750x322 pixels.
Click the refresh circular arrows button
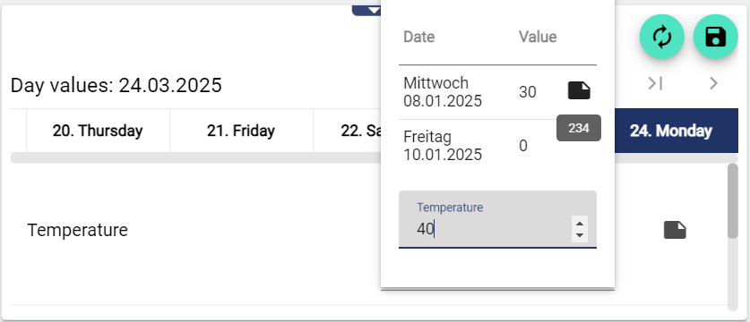point(662,37)
